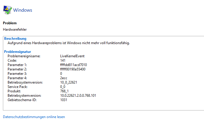This screenshot has height=135, width=204.
Task: Click the code value '141'
Action: 63,60
